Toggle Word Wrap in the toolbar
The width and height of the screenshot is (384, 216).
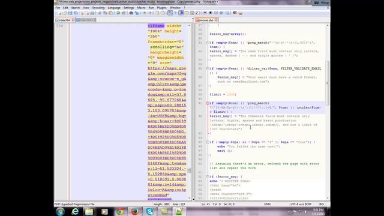pyautogui.click(x=170, y=13)
